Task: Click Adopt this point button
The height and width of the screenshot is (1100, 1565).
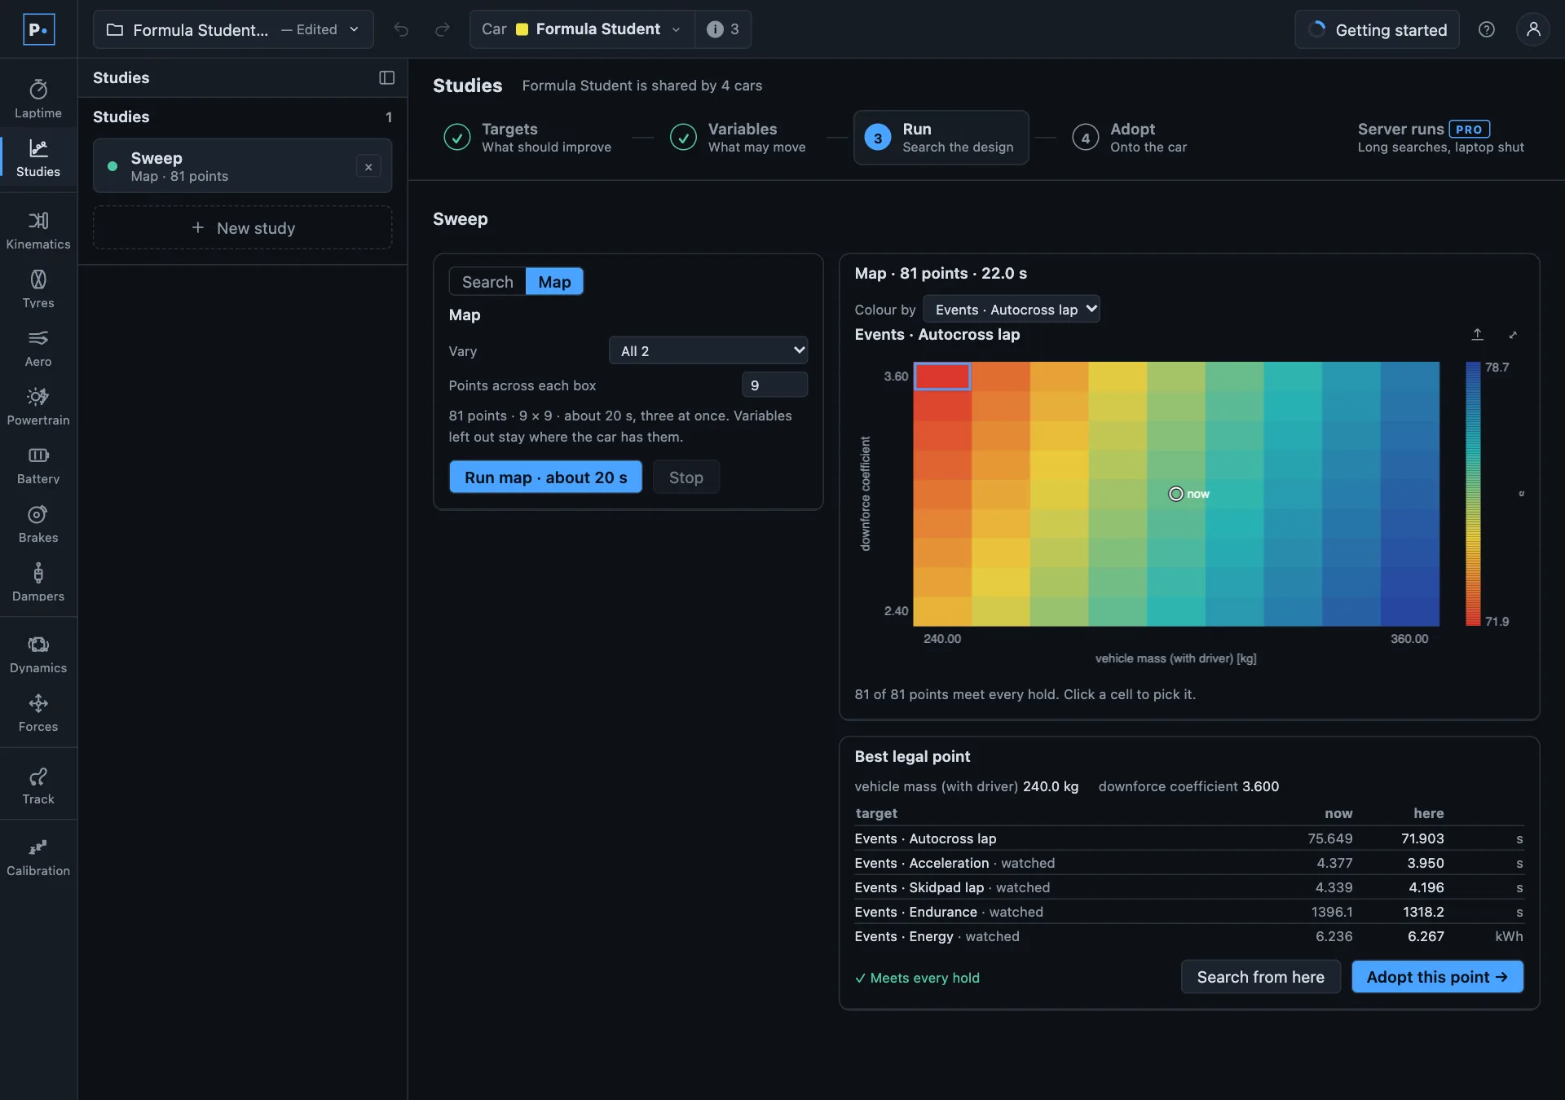Action: click(x=1437, y=976)
